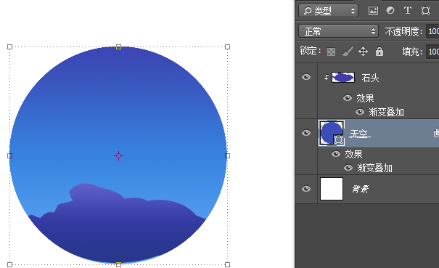Toggle visibility of 天空 layer
The image size is (439, 268).
click(x=306, y=133)
